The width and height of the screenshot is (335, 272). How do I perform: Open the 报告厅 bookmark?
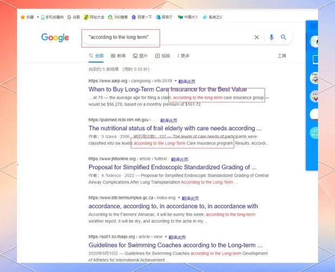pos(165,17)
